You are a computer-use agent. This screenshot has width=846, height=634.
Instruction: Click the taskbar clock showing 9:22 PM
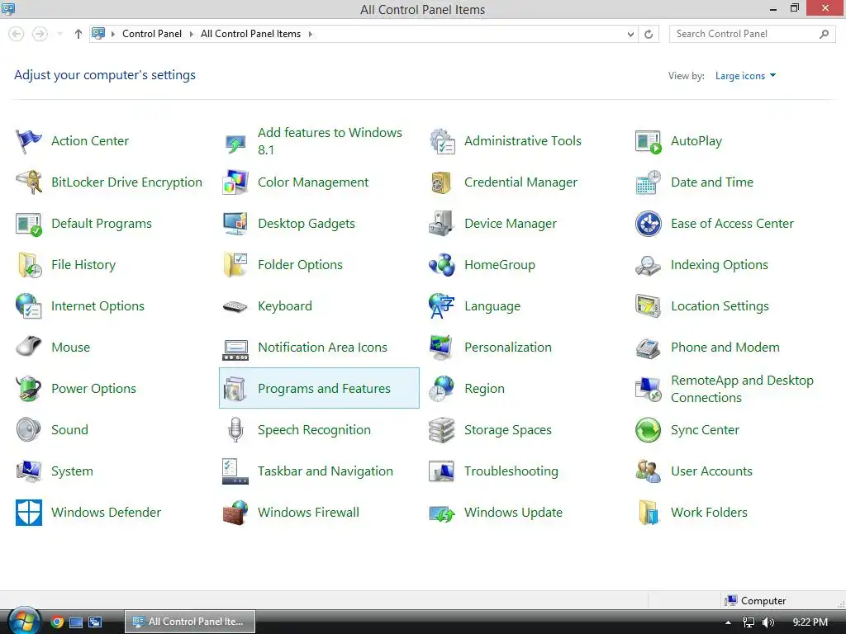click(x=810, y=622)
